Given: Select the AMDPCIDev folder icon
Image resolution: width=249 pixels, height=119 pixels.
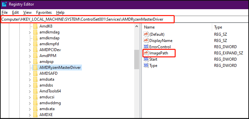Looking at the screenshot, I should [35, 50].
